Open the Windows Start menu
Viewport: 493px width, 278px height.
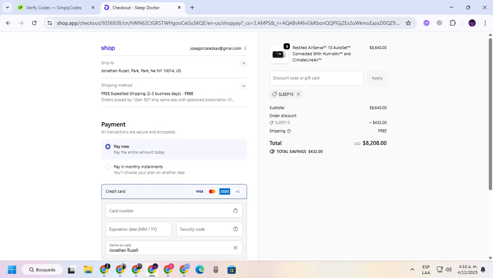point(12,270)
